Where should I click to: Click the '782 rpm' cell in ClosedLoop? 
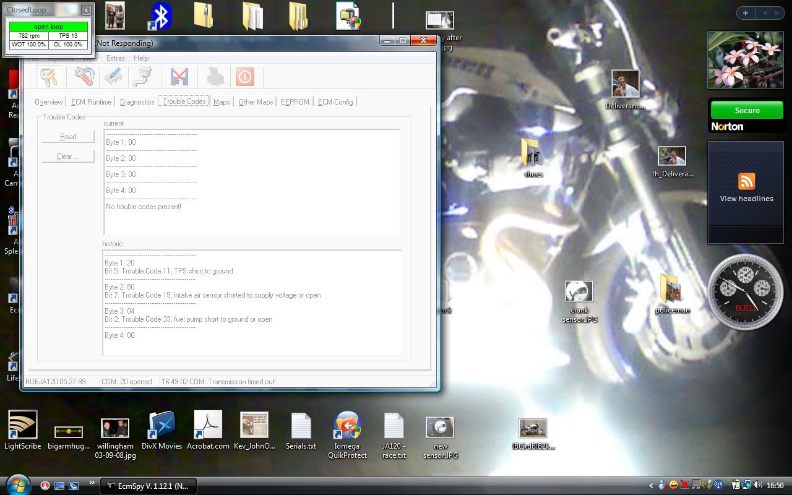click(28, 36)
